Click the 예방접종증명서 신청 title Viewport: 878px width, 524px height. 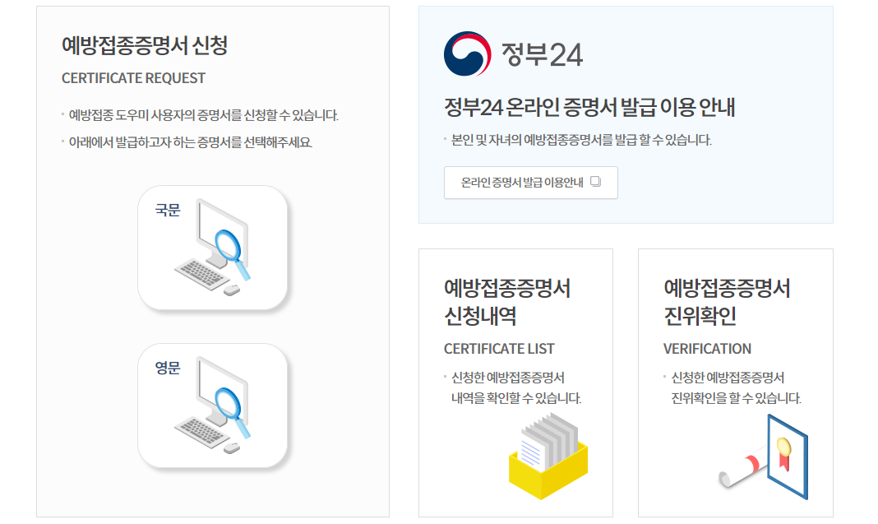click(x=145, y=45)
